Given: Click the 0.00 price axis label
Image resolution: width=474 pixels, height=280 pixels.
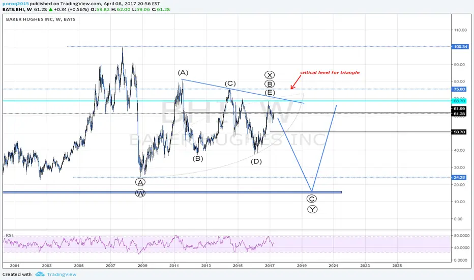Looking at the screenshot, I should pyautogui.click(x=458, y=219).
